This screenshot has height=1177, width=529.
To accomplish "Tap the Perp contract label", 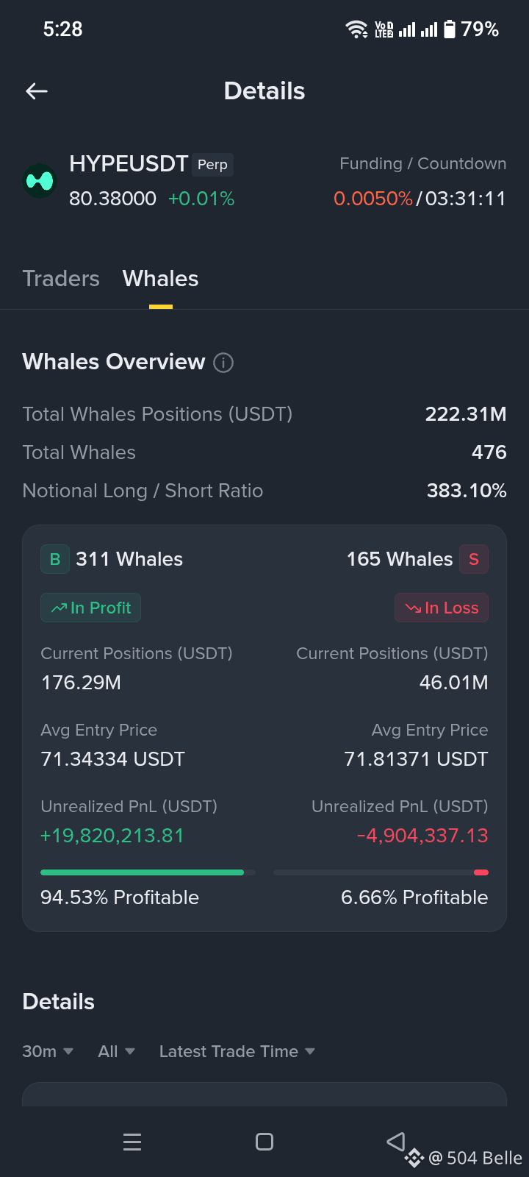I will pyautogui.click(x=212, y=165).
